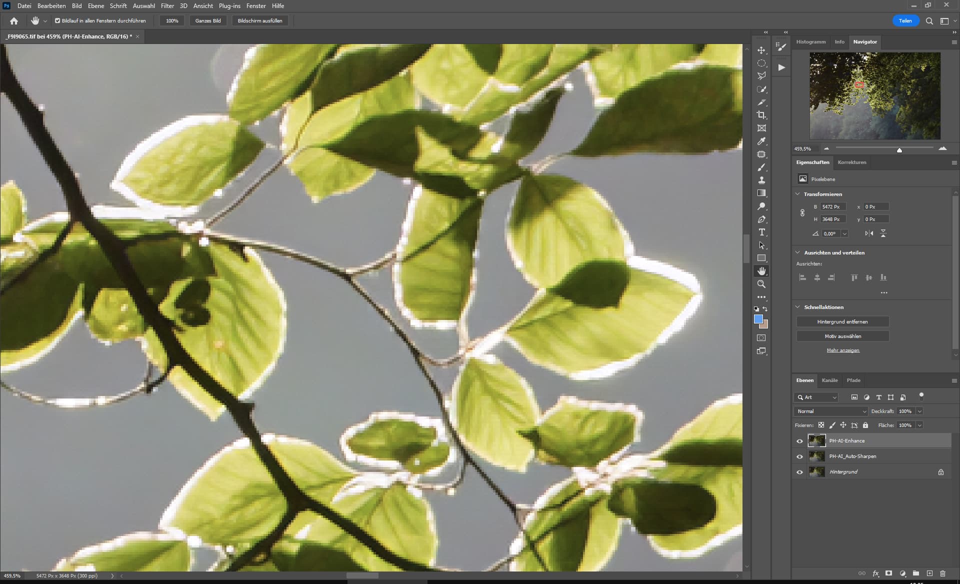Screen dimensions: 960x584
Task: Open the Deckkraft opacity dropdown arrow
Action: 919,411
